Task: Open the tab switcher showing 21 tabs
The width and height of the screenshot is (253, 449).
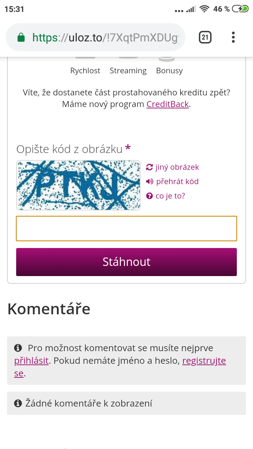Action: (205, 37)
